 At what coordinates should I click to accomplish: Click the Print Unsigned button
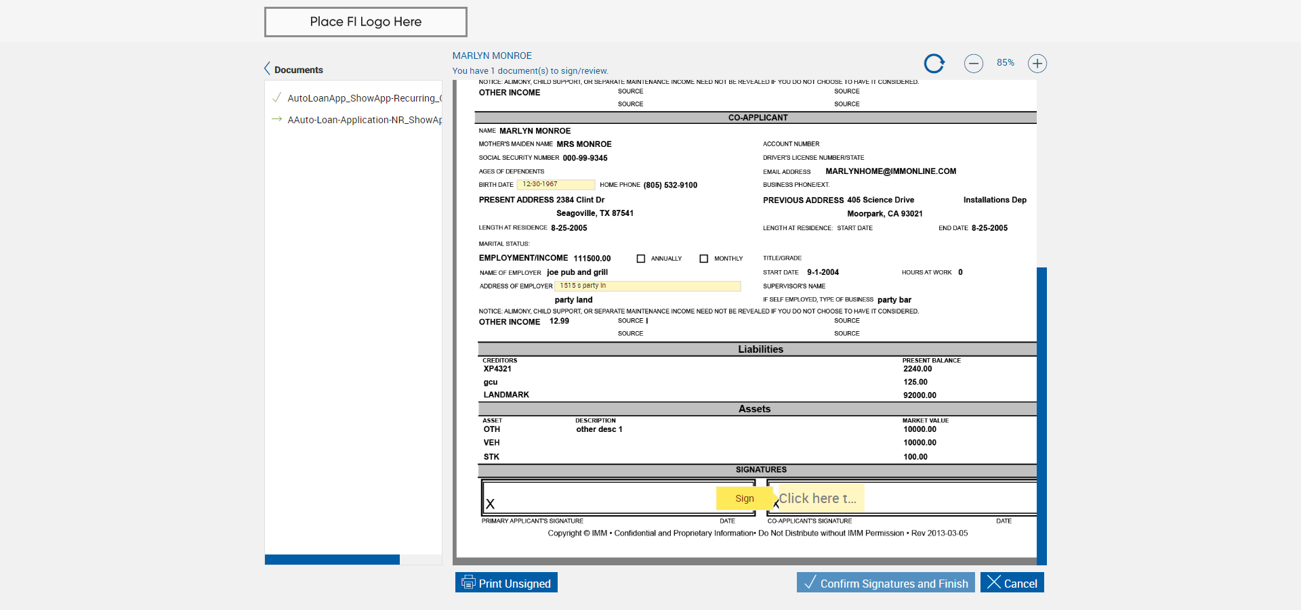tap(506, 583)
